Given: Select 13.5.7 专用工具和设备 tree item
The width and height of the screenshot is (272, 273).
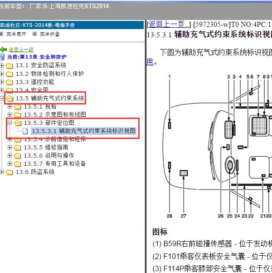Looking at the screenshot, I should pos(55,164).
